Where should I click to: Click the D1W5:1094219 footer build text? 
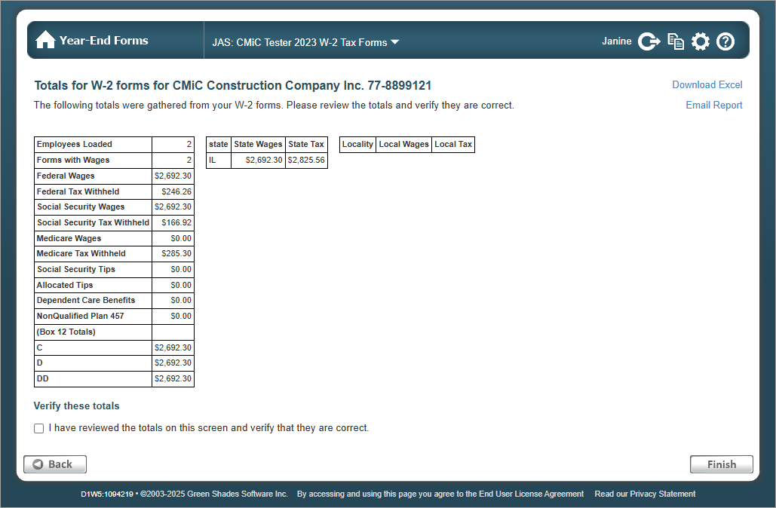[x=107, y=494]
